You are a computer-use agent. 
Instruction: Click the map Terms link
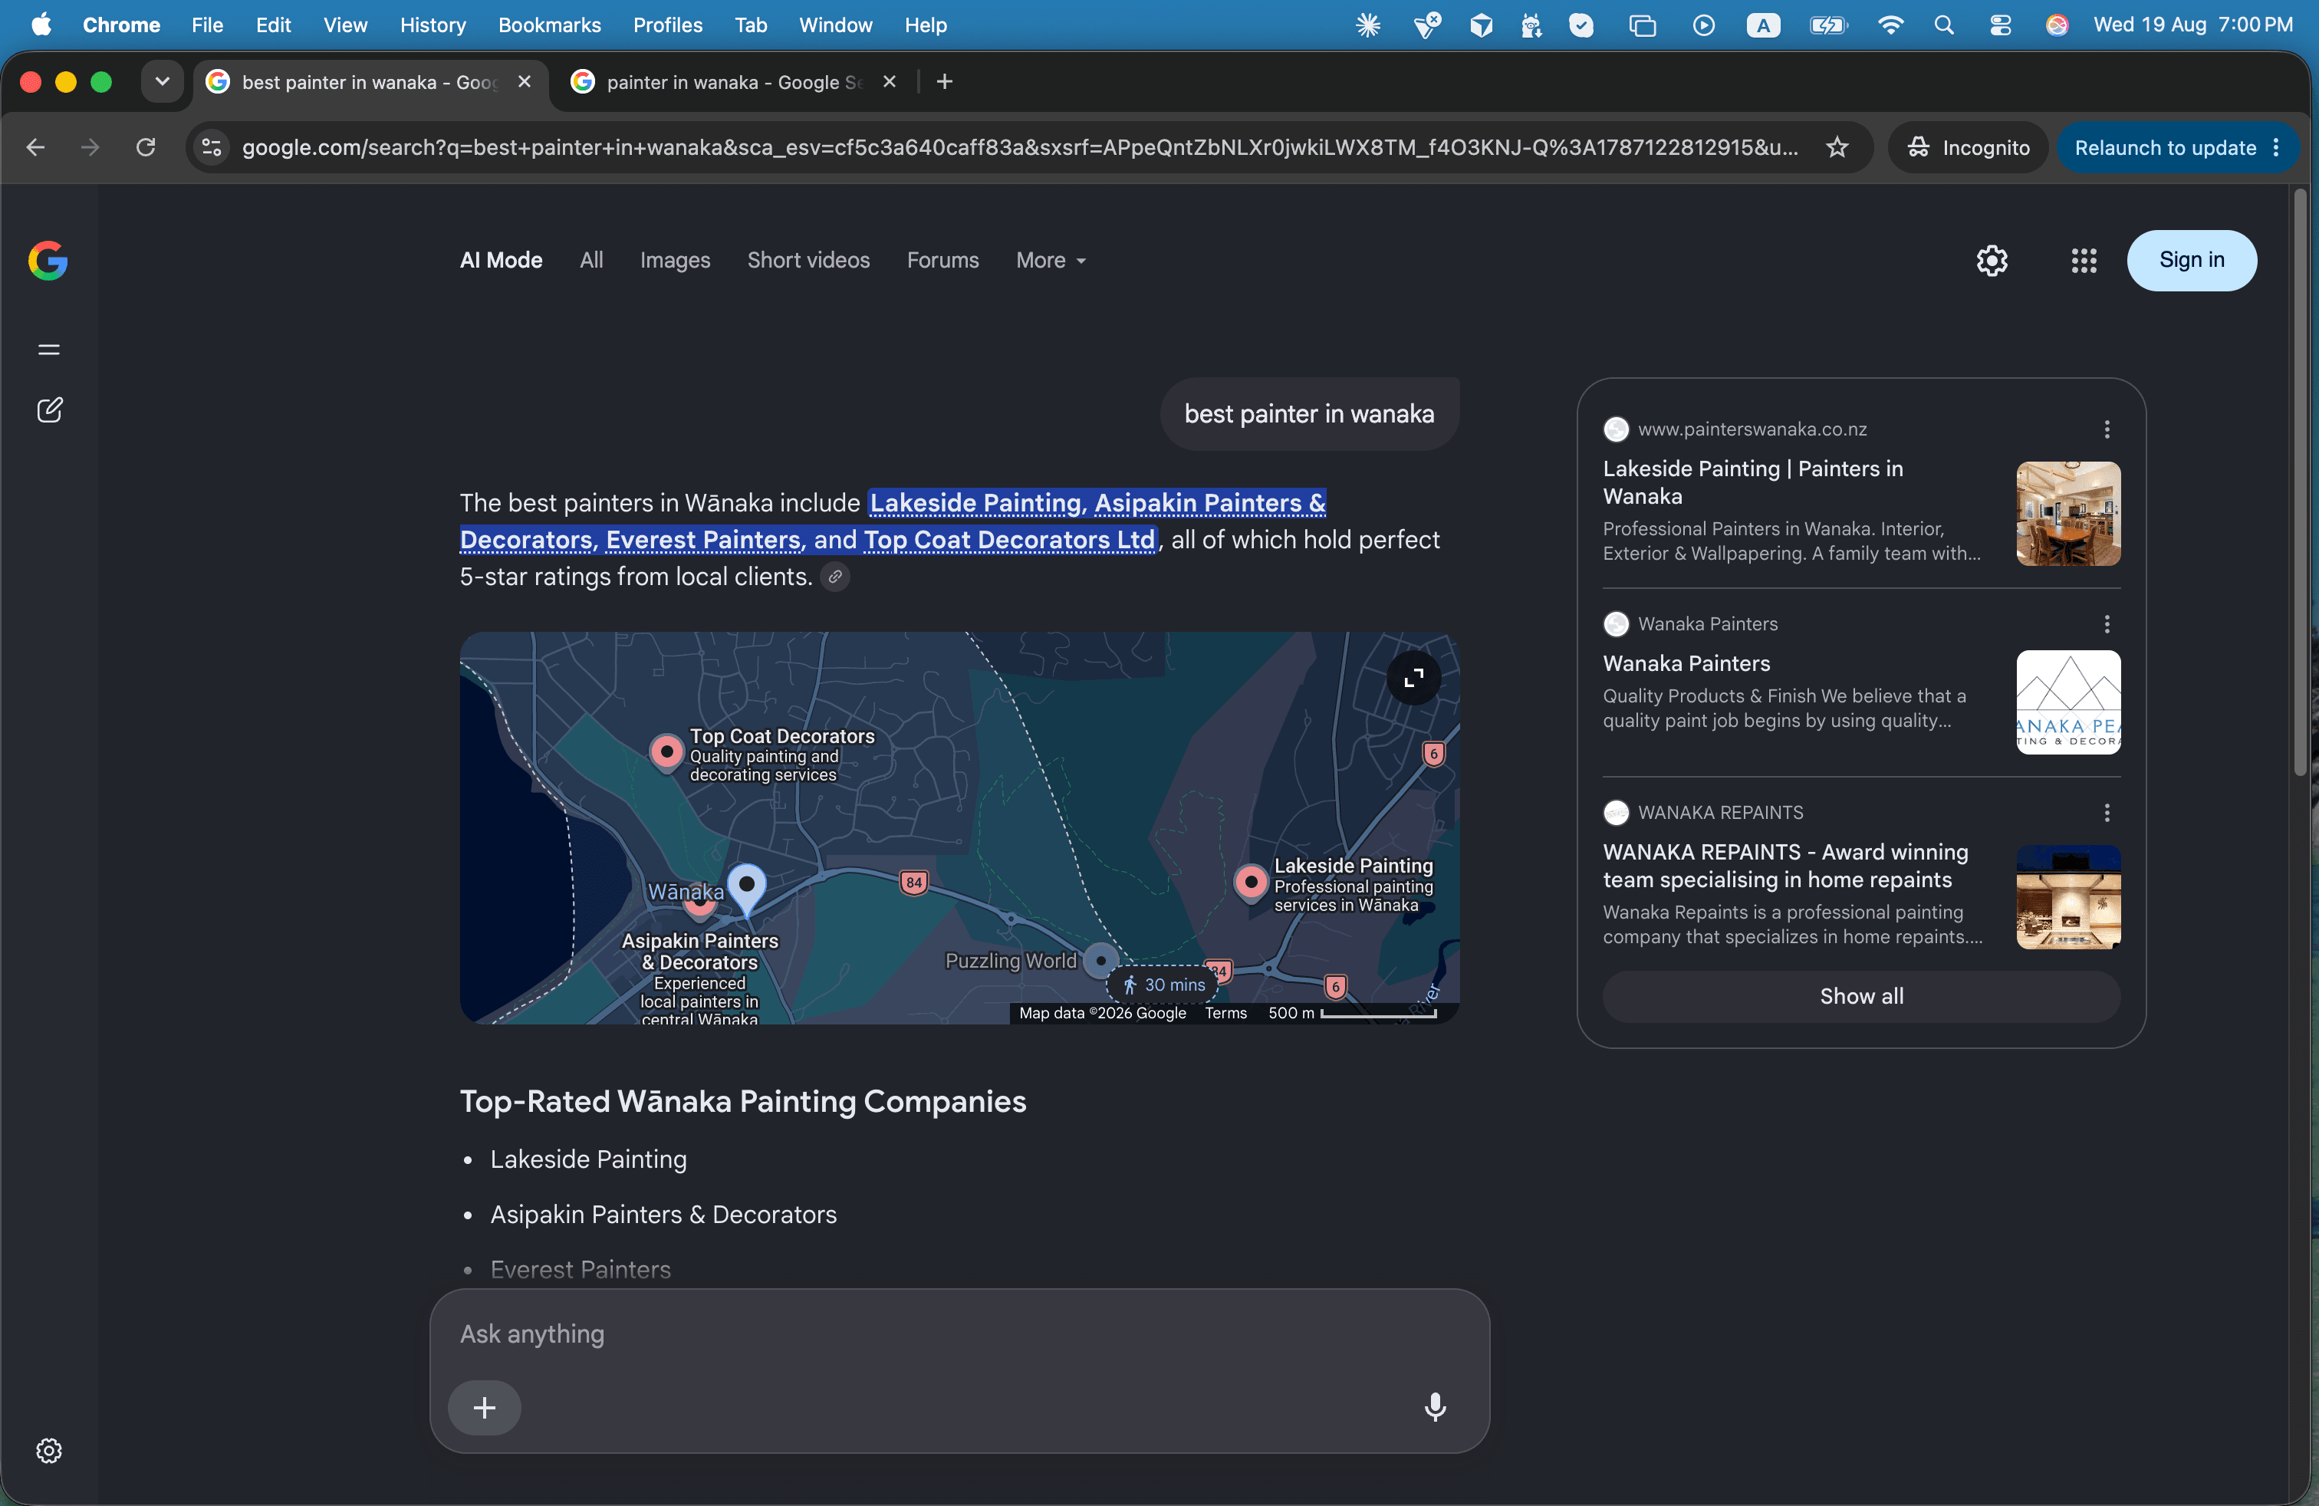pyautogui.click(x=1225, y=1013)
